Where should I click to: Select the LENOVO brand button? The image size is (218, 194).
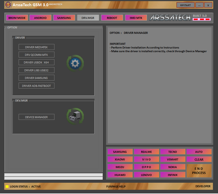pyautogui.click(x=146, y=175)
